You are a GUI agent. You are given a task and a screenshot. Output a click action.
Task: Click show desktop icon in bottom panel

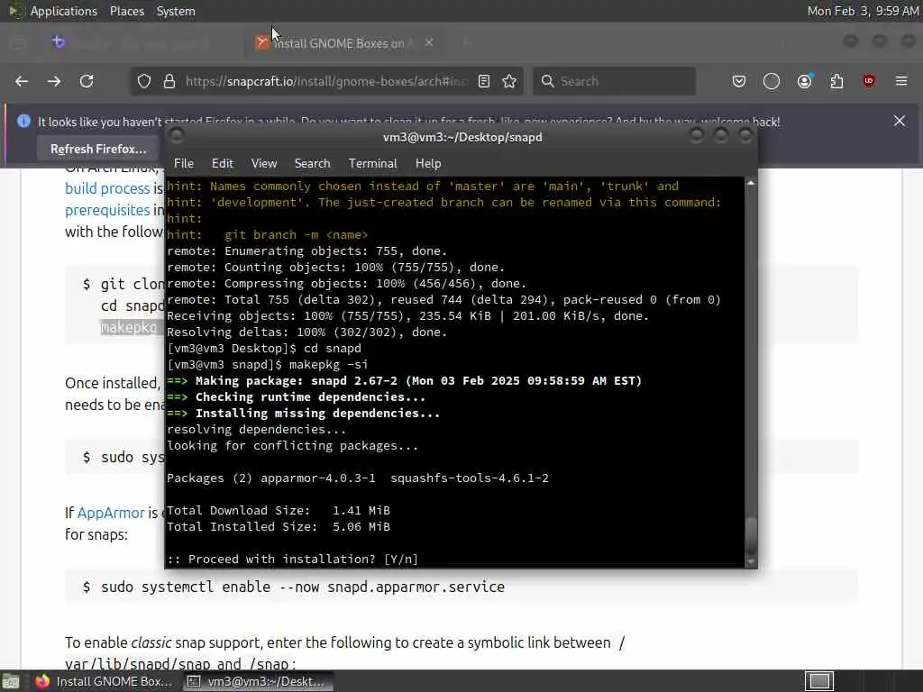(x=10, y=681)
